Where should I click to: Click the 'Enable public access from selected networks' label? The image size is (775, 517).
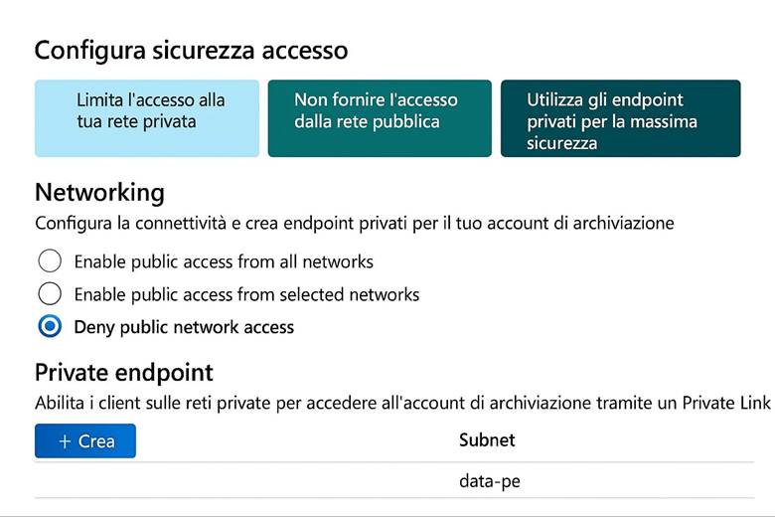pyautogui.click(x=246, y=294)
